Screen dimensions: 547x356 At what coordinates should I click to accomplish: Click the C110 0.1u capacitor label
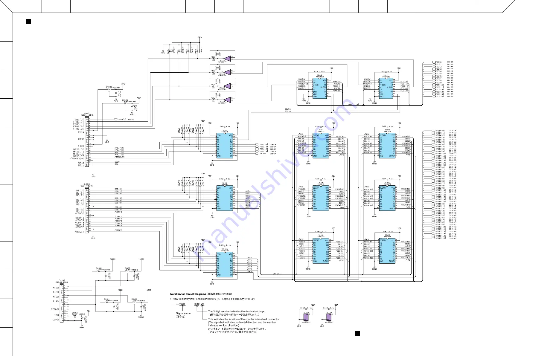pos(320,72)
